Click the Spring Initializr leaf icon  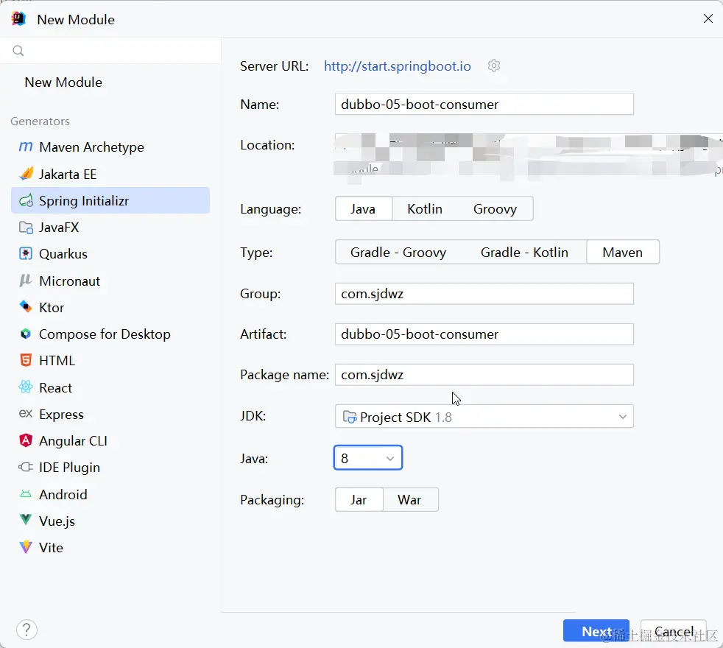[26, 200]
